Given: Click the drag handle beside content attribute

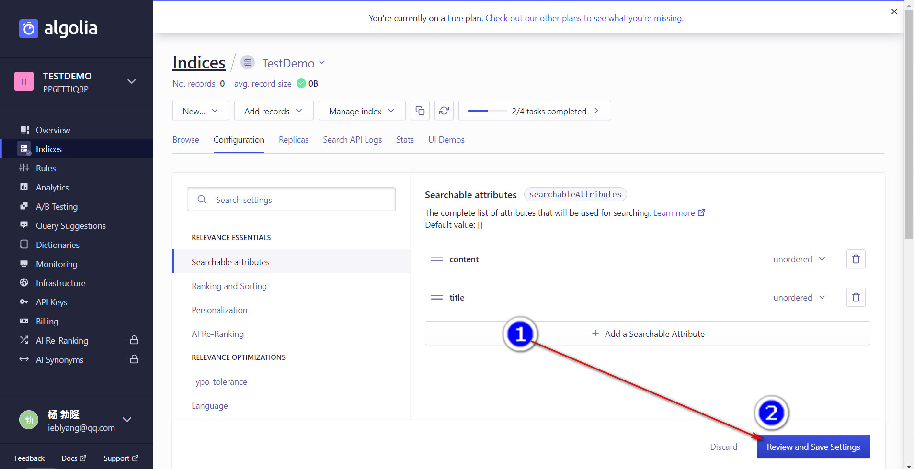Looking at the screenshot, I should coord(436,259).
